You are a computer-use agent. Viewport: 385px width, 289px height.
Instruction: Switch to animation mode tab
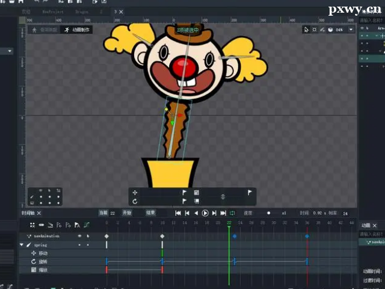click(x=76, y=30)
